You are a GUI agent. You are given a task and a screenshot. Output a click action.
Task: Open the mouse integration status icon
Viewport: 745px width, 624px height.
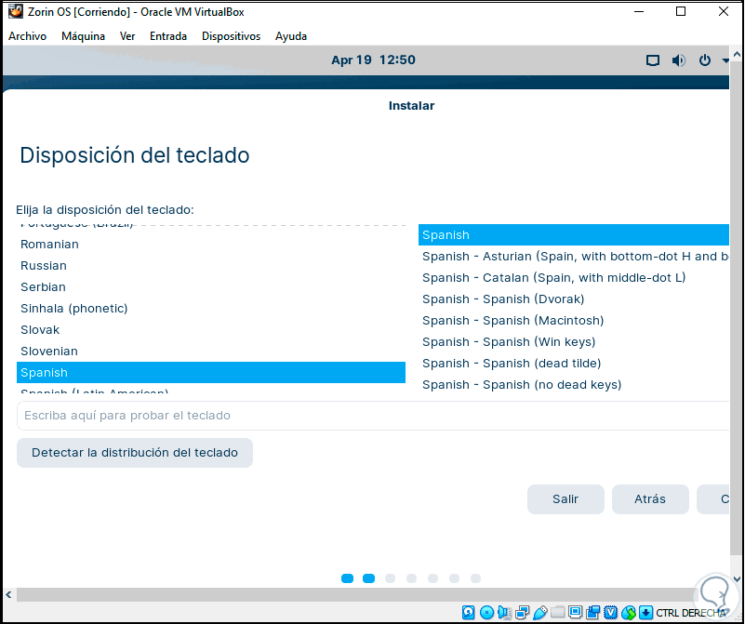point(629,613)
